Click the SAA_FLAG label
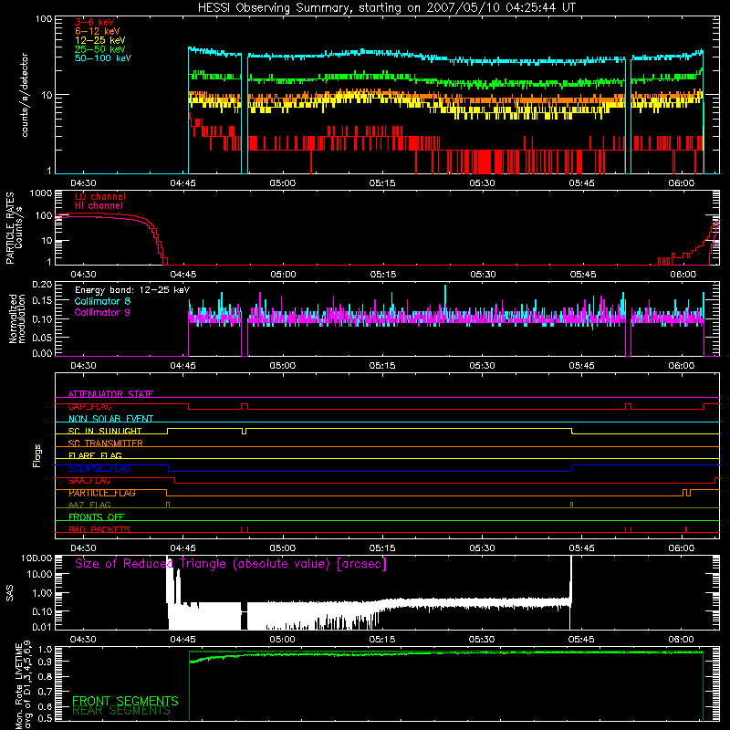 (89, 481)
